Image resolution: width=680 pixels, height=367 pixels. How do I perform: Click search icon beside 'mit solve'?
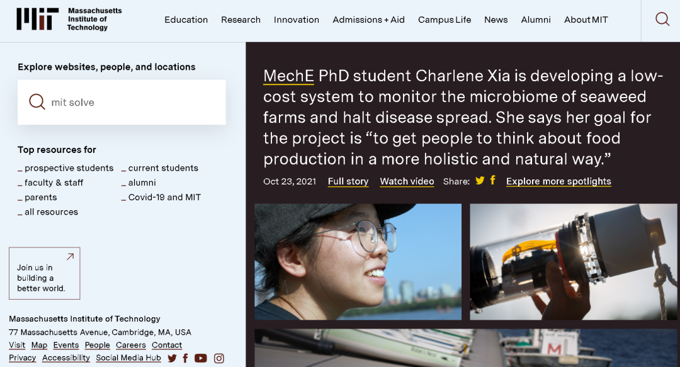37,102
